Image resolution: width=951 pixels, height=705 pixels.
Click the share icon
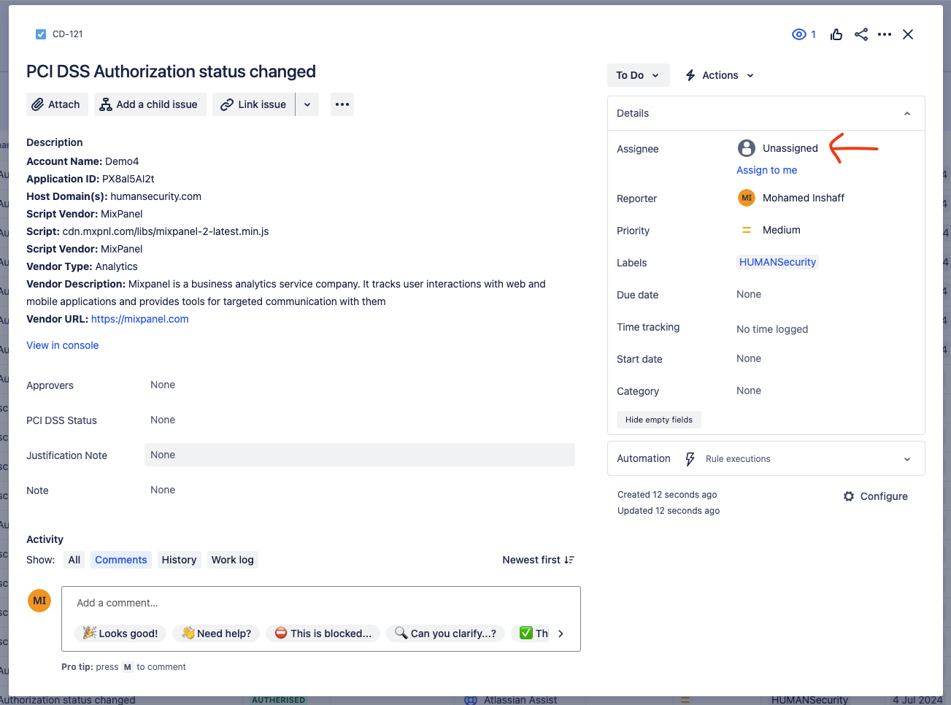861,34
